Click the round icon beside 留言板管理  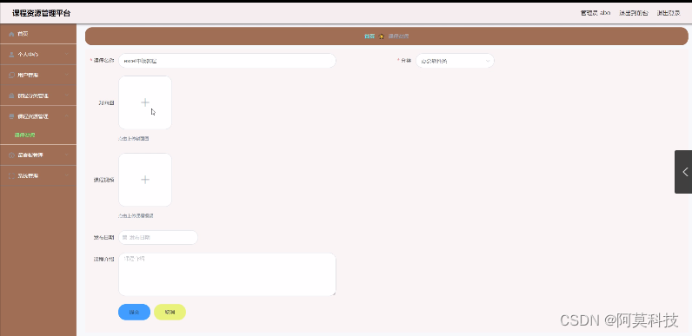(11, 155)
